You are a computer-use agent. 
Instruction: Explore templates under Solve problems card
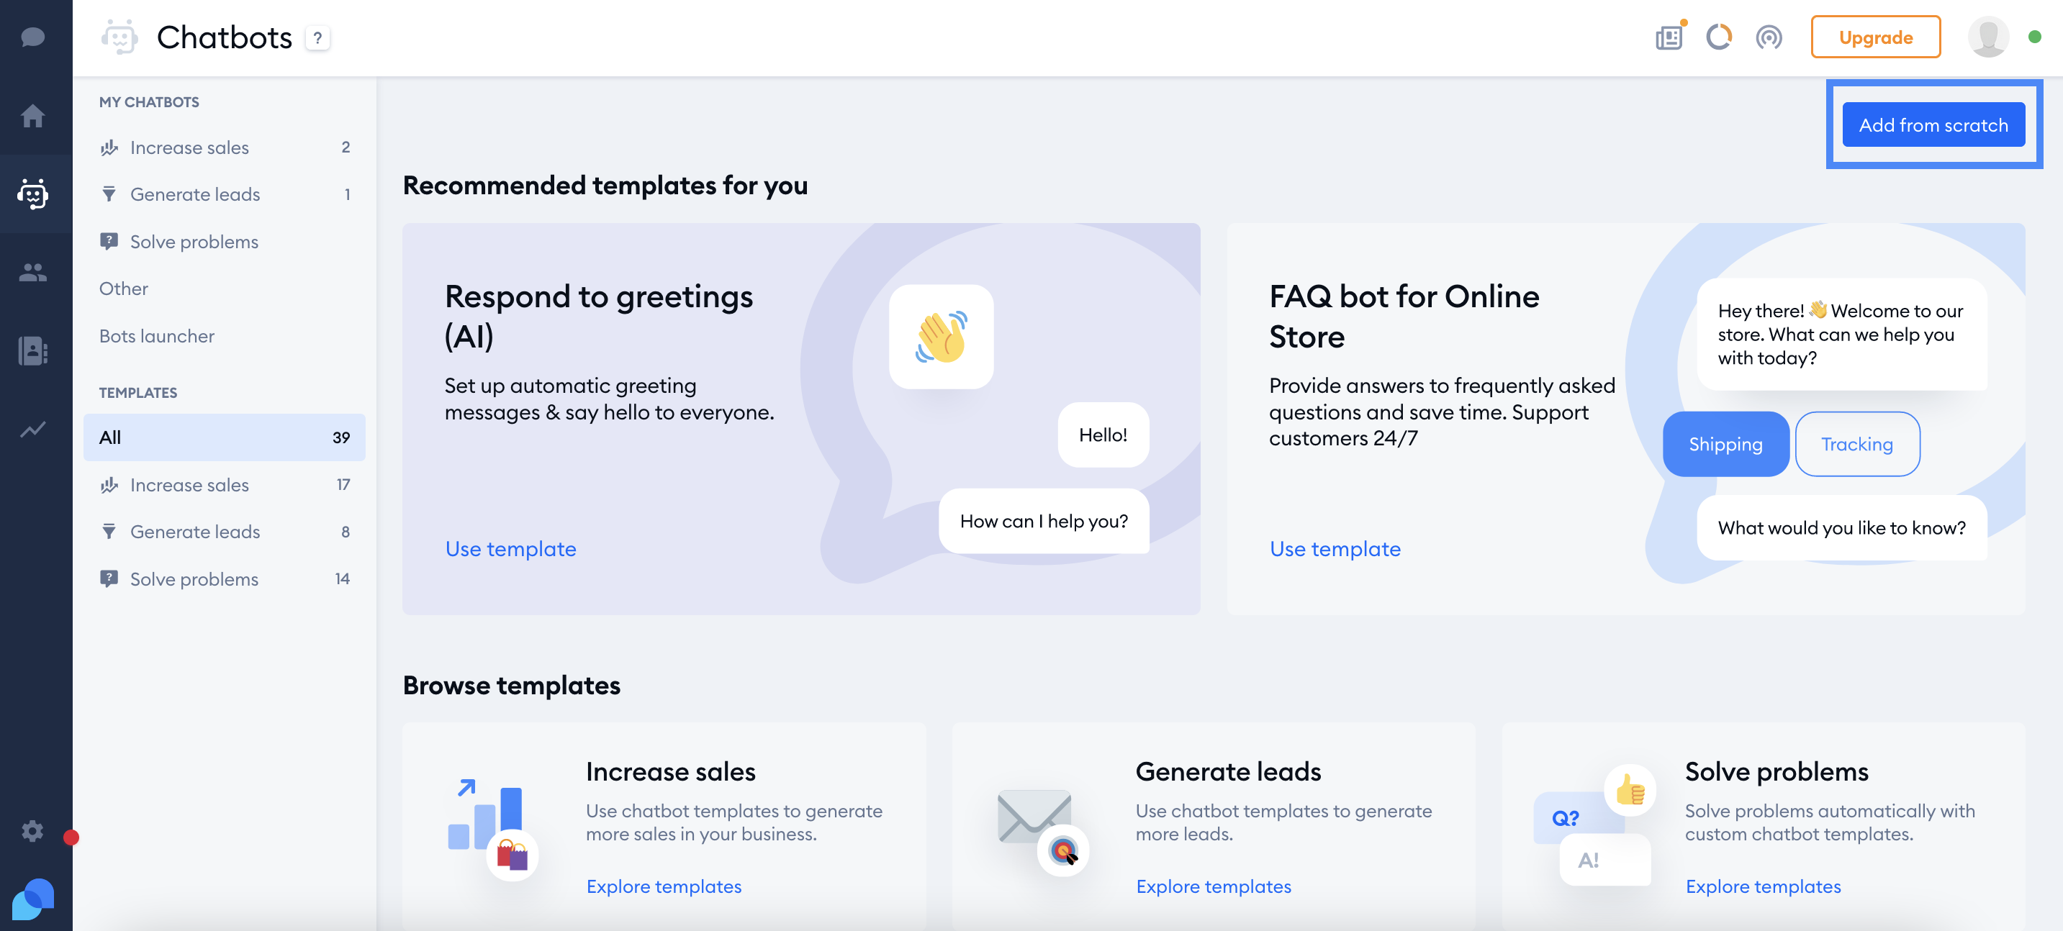(x=1763, y=886)
